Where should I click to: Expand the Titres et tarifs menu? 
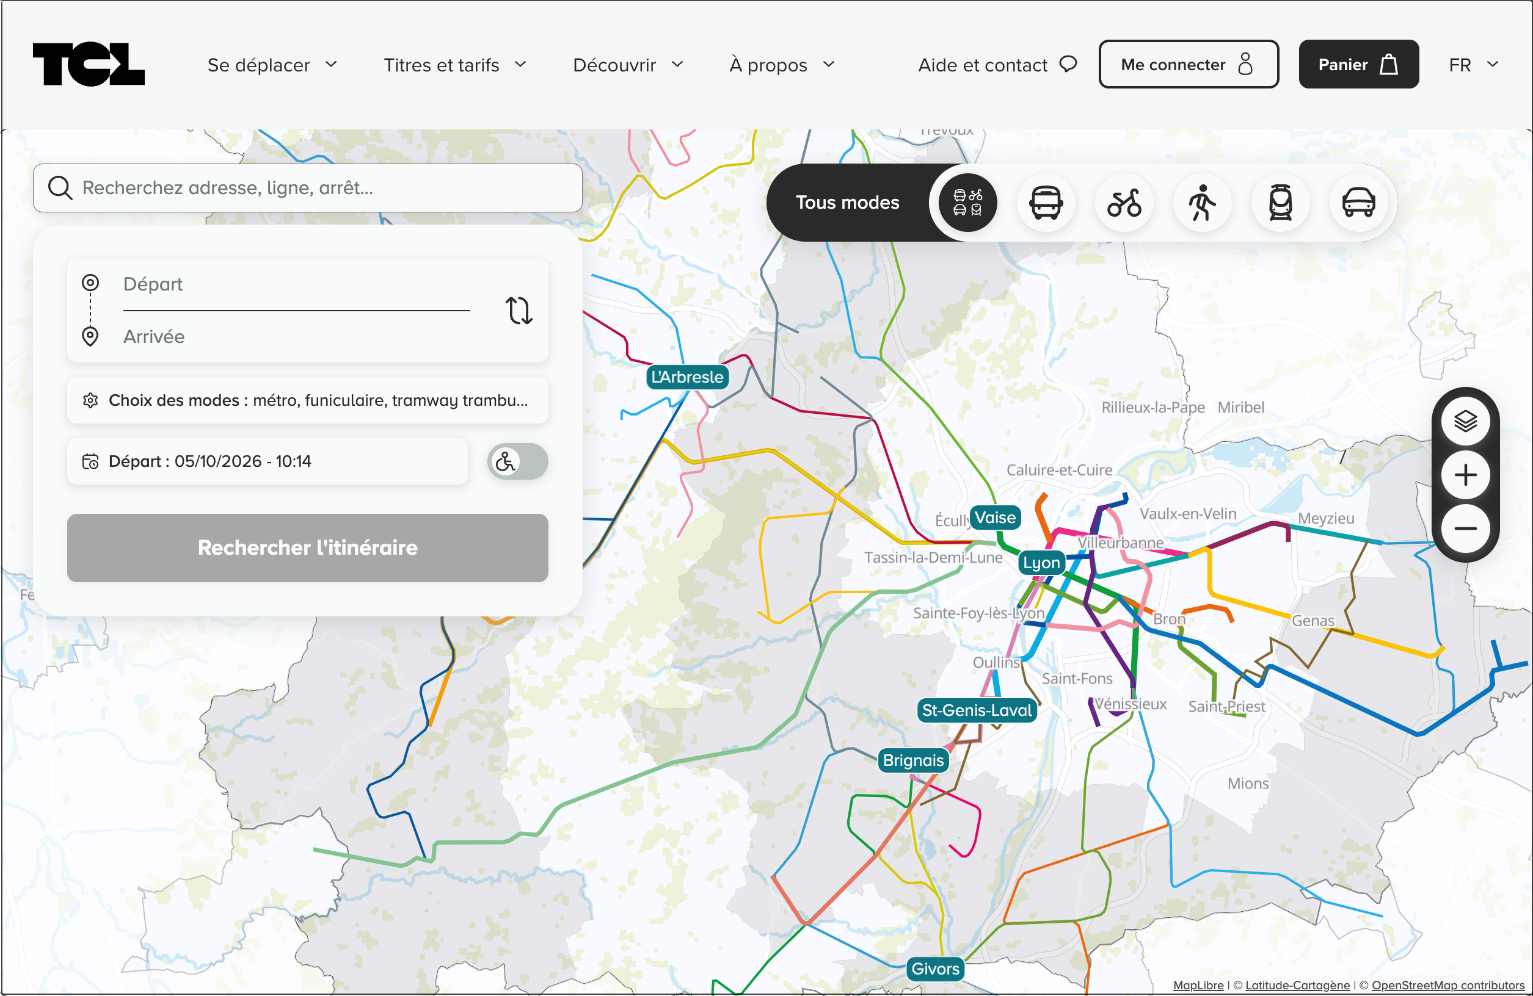pyautogui.click(x=455, y=64)
